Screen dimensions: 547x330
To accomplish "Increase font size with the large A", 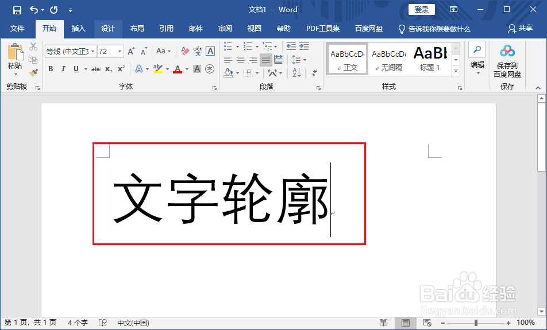I will [x=131, y=52].
